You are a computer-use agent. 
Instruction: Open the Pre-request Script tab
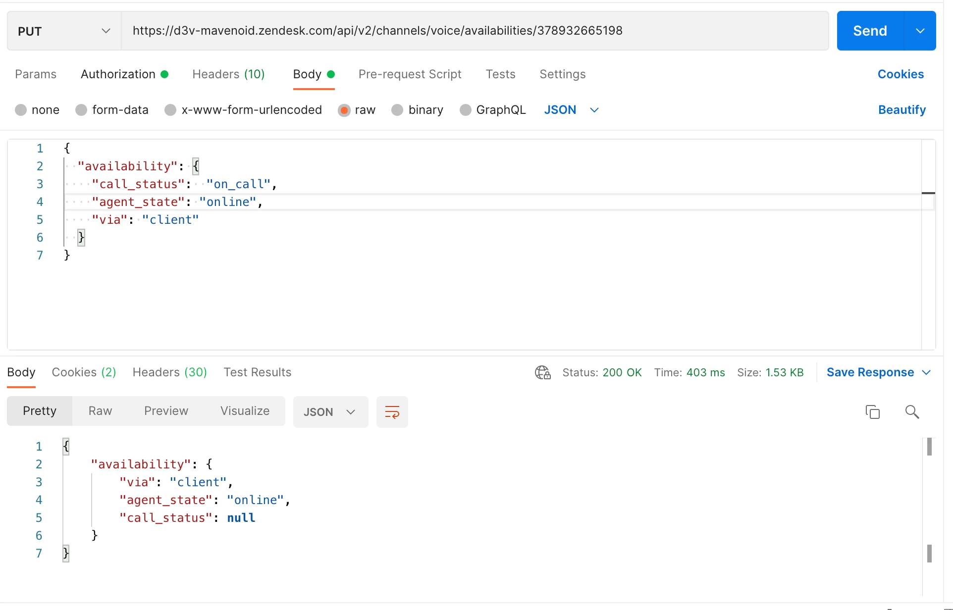410,74
